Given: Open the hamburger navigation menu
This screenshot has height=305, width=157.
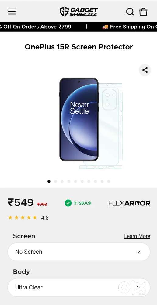Looking at the screenshot, I should pos(12,12).
